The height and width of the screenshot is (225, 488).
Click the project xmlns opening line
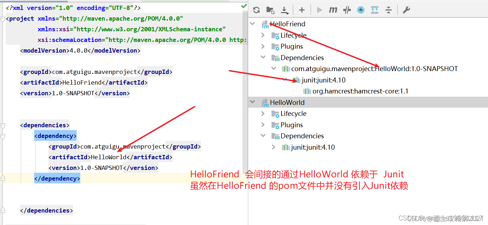click(x=94, y=18)
